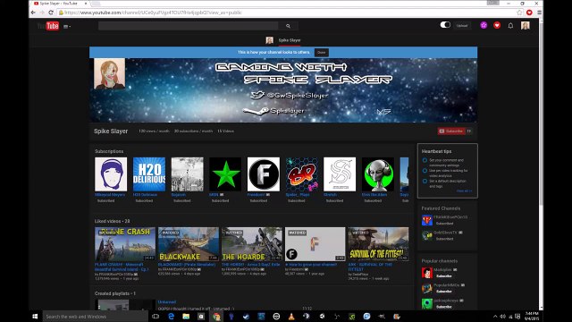
Task: Open Task View on the taskbar
Action: coord(156,317)
